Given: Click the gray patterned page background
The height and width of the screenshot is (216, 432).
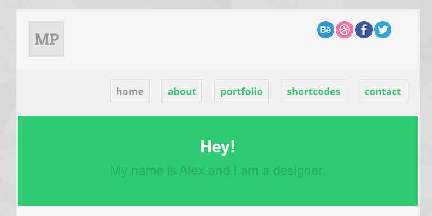Looking at the screenshot, I should [8, 108].
